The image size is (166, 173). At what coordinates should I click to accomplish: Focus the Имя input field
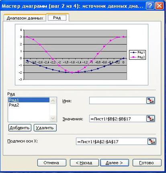click(x=118, y=101)
